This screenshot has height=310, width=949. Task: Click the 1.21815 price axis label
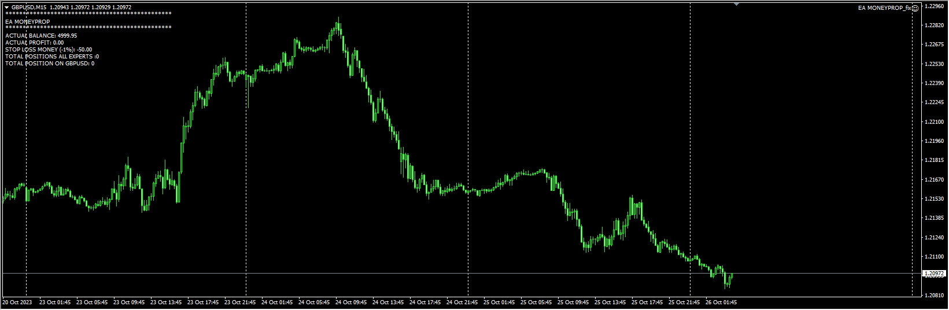point(935,160)
